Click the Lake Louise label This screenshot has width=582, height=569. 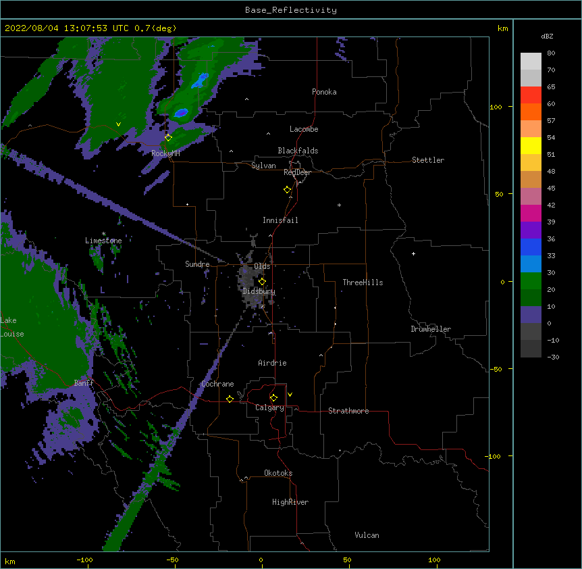pos(12,327)
